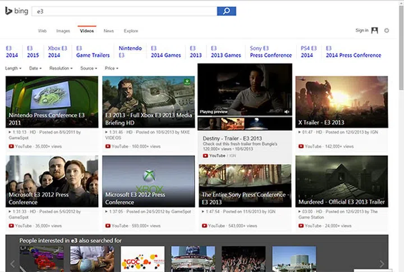The image size is (404, 272).
Task: Switch to the Web tab
Action: tap(42, 31)
